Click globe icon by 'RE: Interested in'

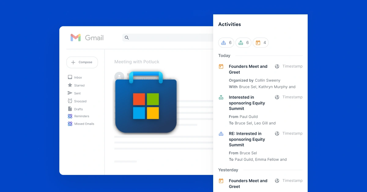[x=277, y=134]
